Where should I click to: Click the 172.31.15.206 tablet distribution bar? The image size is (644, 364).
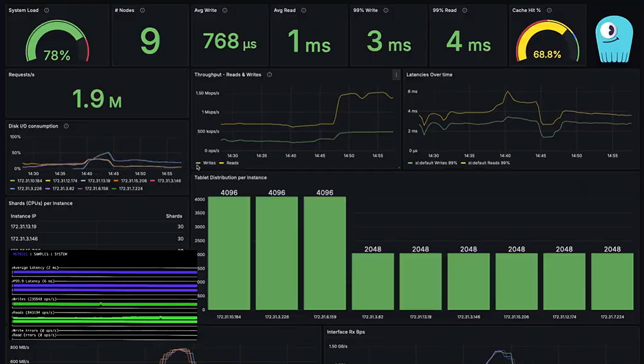point(516,281)
